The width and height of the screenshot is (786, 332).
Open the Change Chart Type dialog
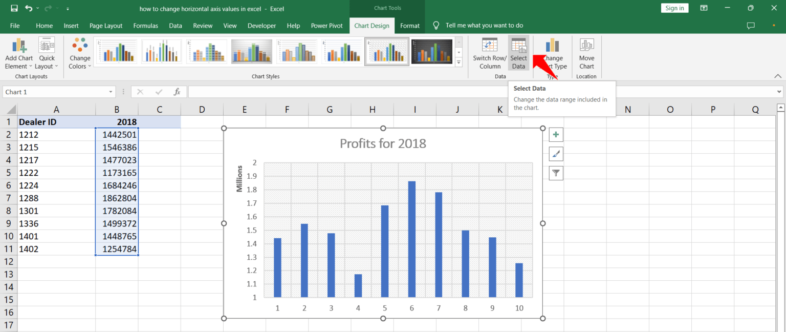click(x=552, y=52)
